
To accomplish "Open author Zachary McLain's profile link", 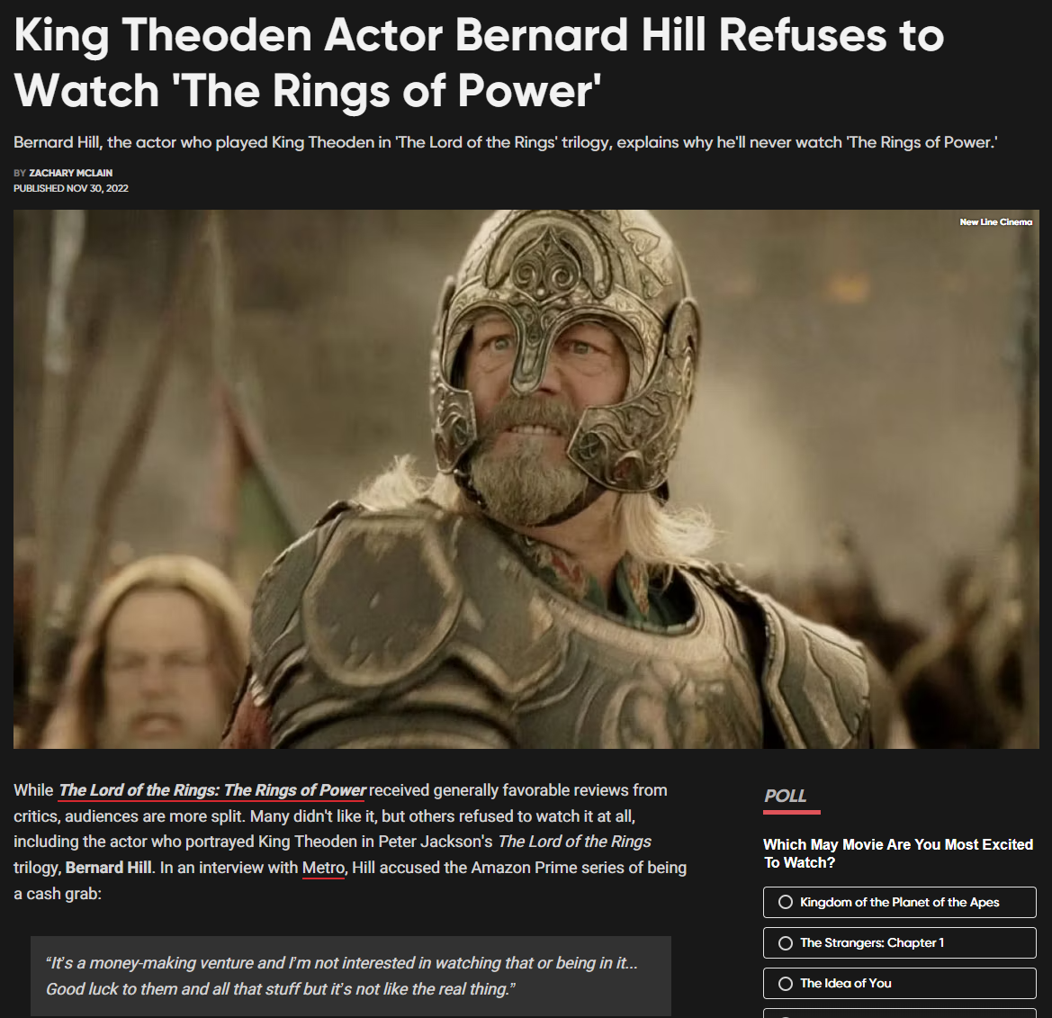I will 70,173.
